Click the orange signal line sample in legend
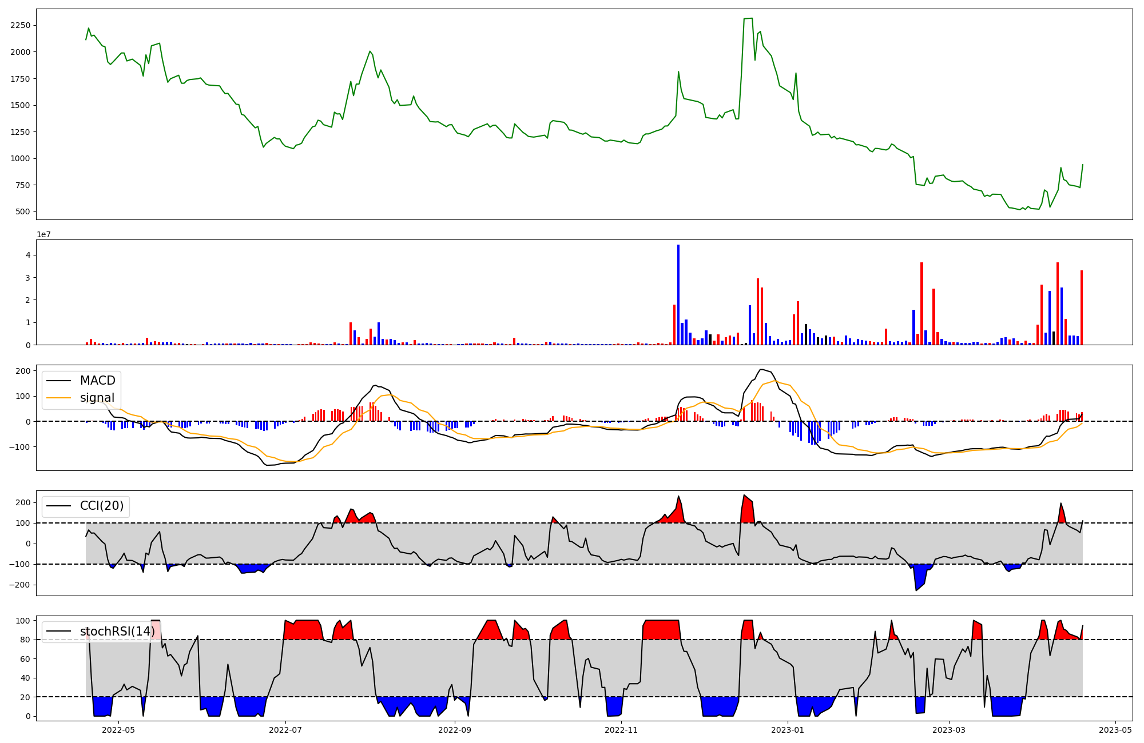Viewport: 1144px width, 743px height. click(x=58, y=398)
